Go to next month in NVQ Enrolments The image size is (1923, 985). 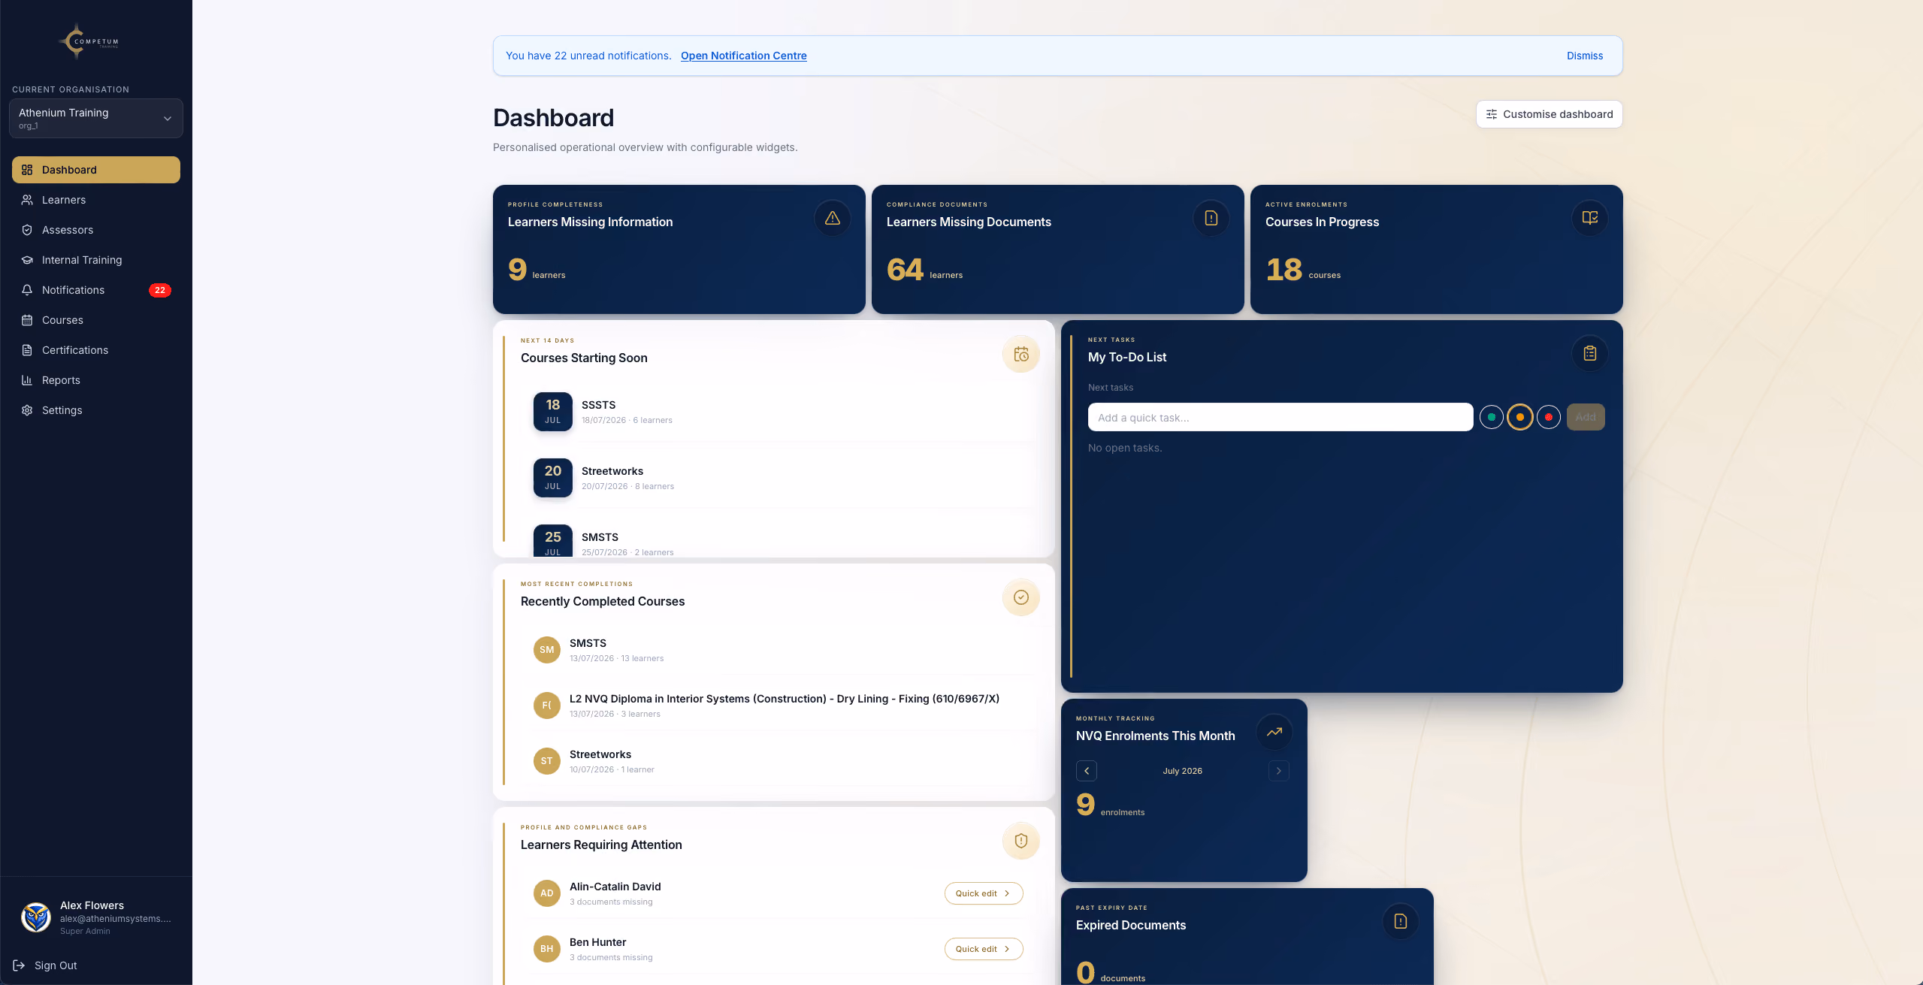pyautogui.click(x=1278, y=771)
